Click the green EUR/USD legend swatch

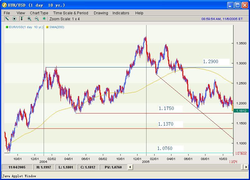point(7,27)
